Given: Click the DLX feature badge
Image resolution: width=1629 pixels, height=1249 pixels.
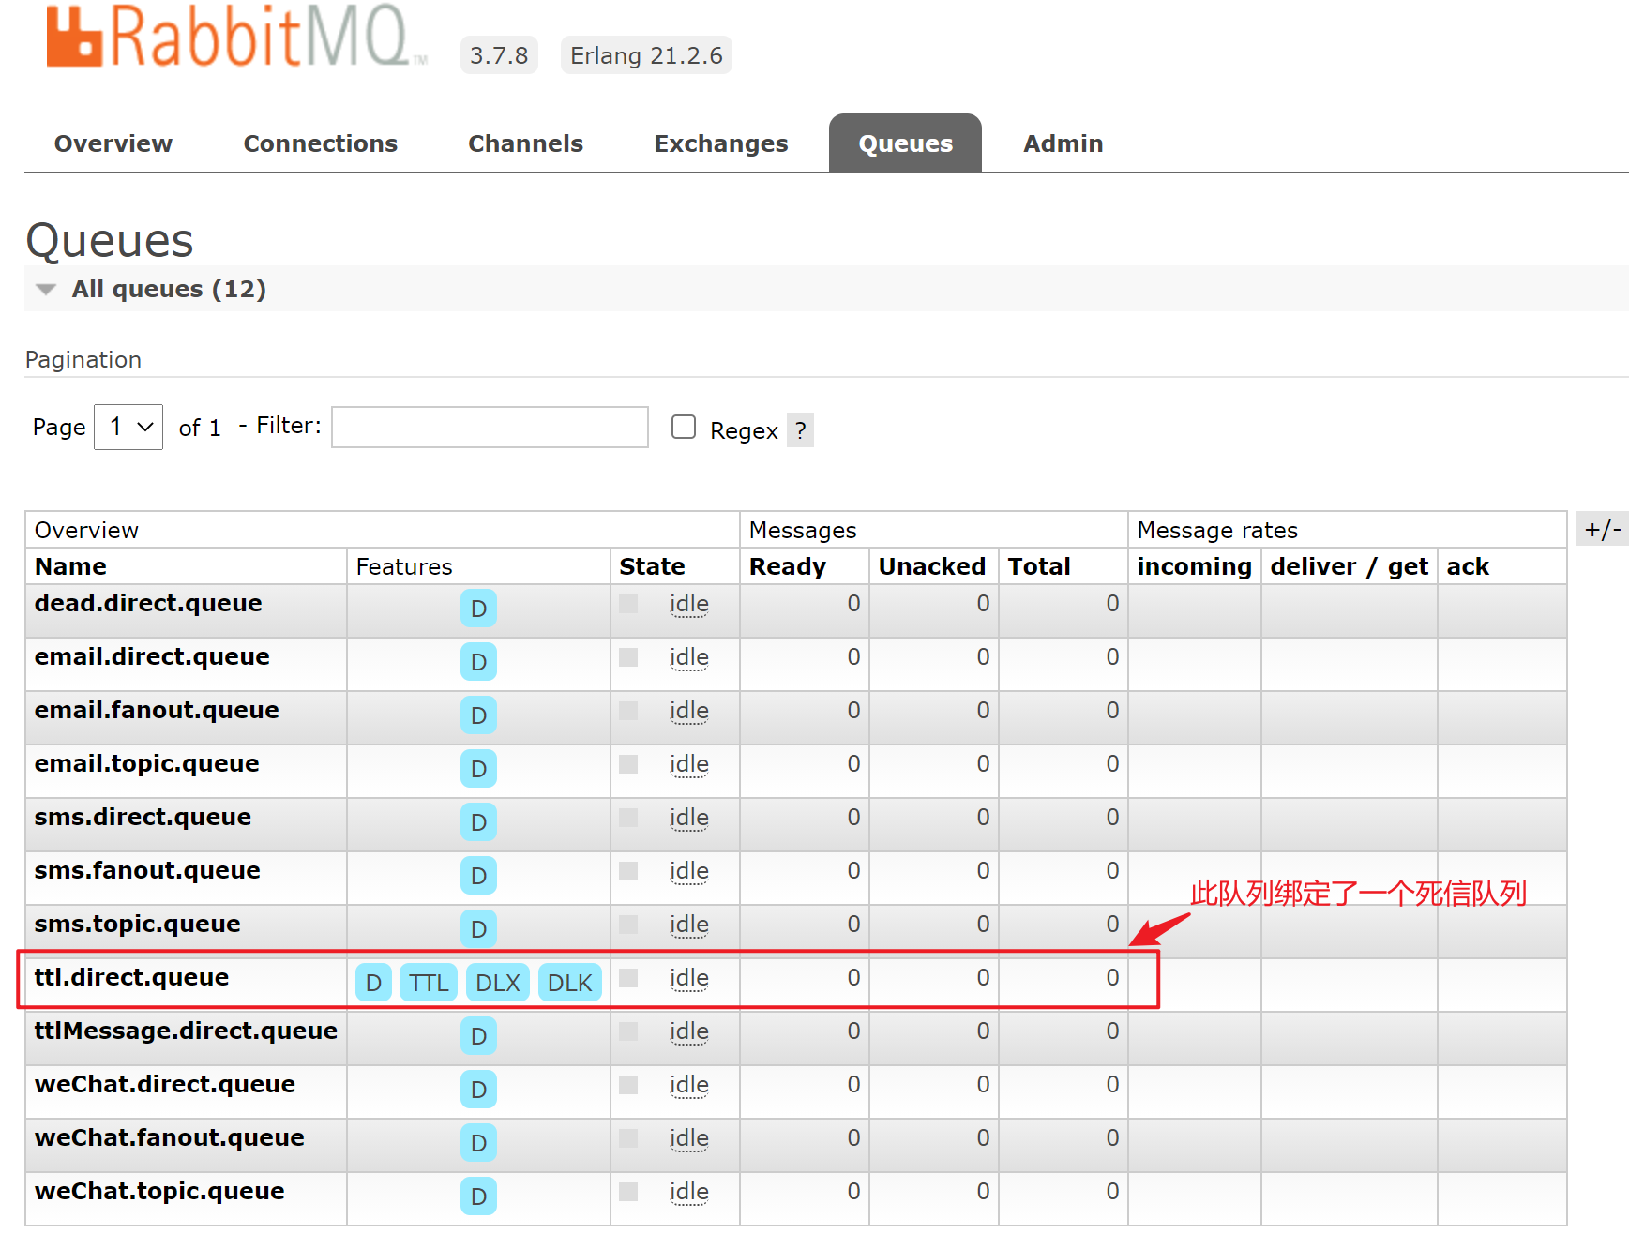Looking at the screenshot, I should point(497,983).
